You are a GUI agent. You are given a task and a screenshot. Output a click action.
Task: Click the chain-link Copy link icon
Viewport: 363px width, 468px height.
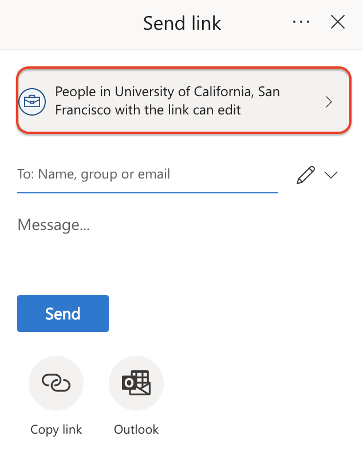coord(56,383)
